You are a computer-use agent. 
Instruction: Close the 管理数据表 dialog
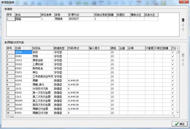click(184, 2)
